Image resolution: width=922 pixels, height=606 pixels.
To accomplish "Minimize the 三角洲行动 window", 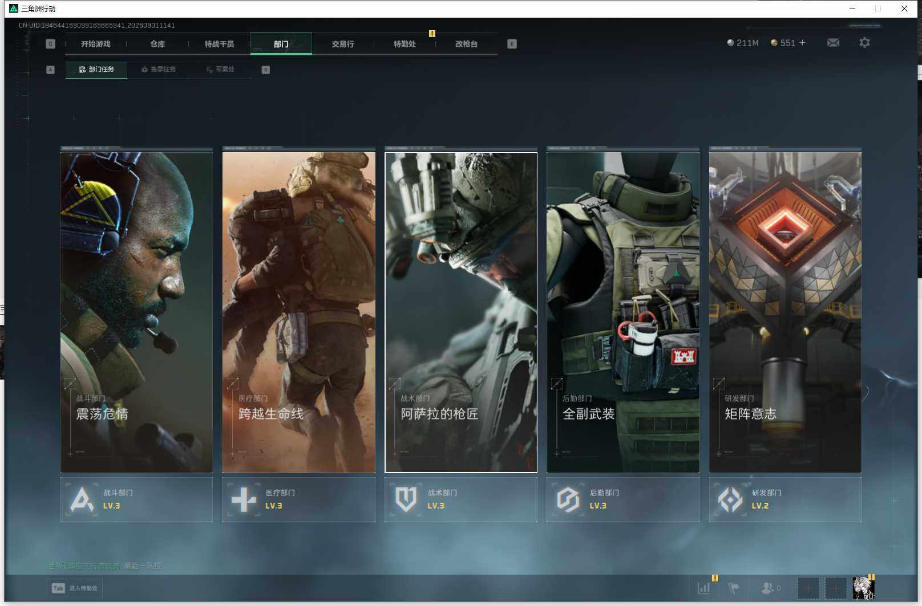I will pos(852,9).
